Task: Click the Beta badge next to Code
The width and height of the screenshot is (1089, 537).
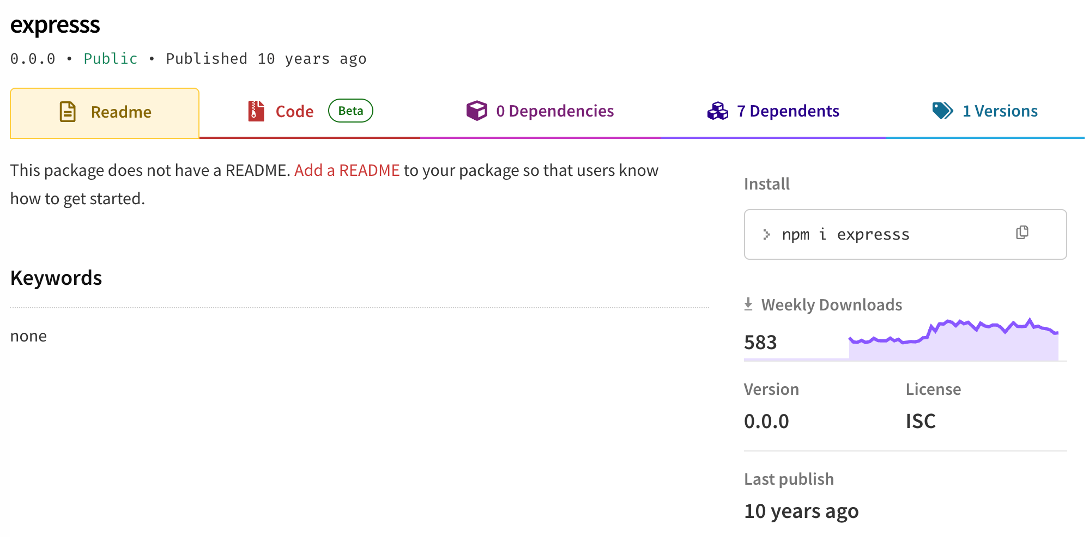Action: pyautogui.click(x=350, y=111)
